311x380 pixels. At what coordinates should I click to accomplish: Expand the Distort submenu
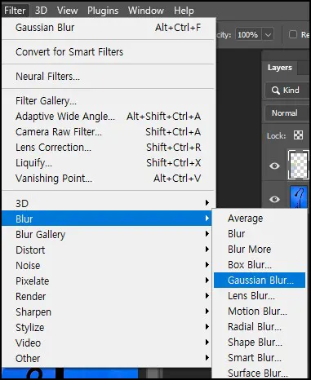coord(107,250)
